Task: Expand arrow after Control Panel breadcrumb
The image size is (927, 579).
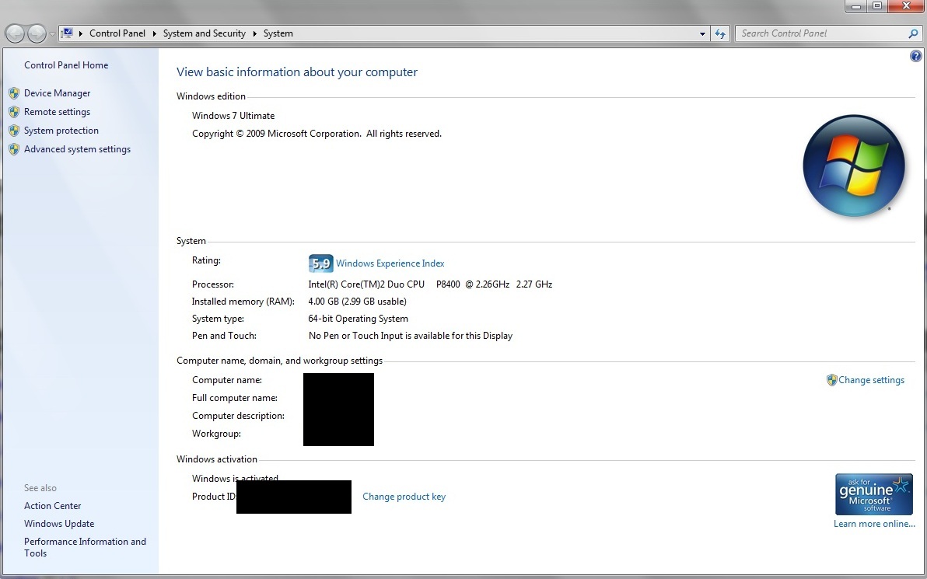Action: tap(154, 33)
